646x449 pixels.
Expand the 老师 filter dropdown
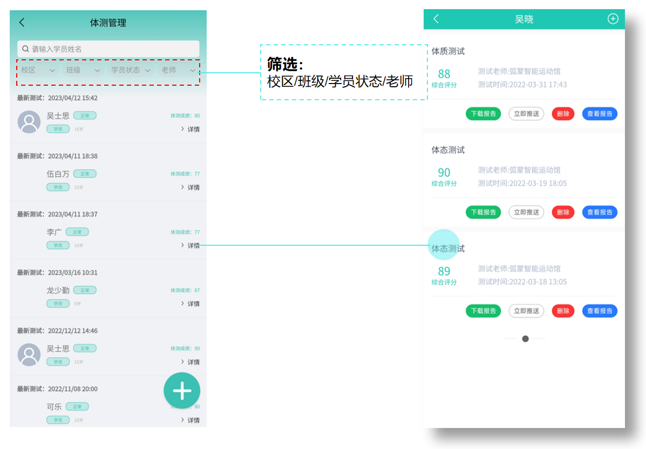click(178, 70)
